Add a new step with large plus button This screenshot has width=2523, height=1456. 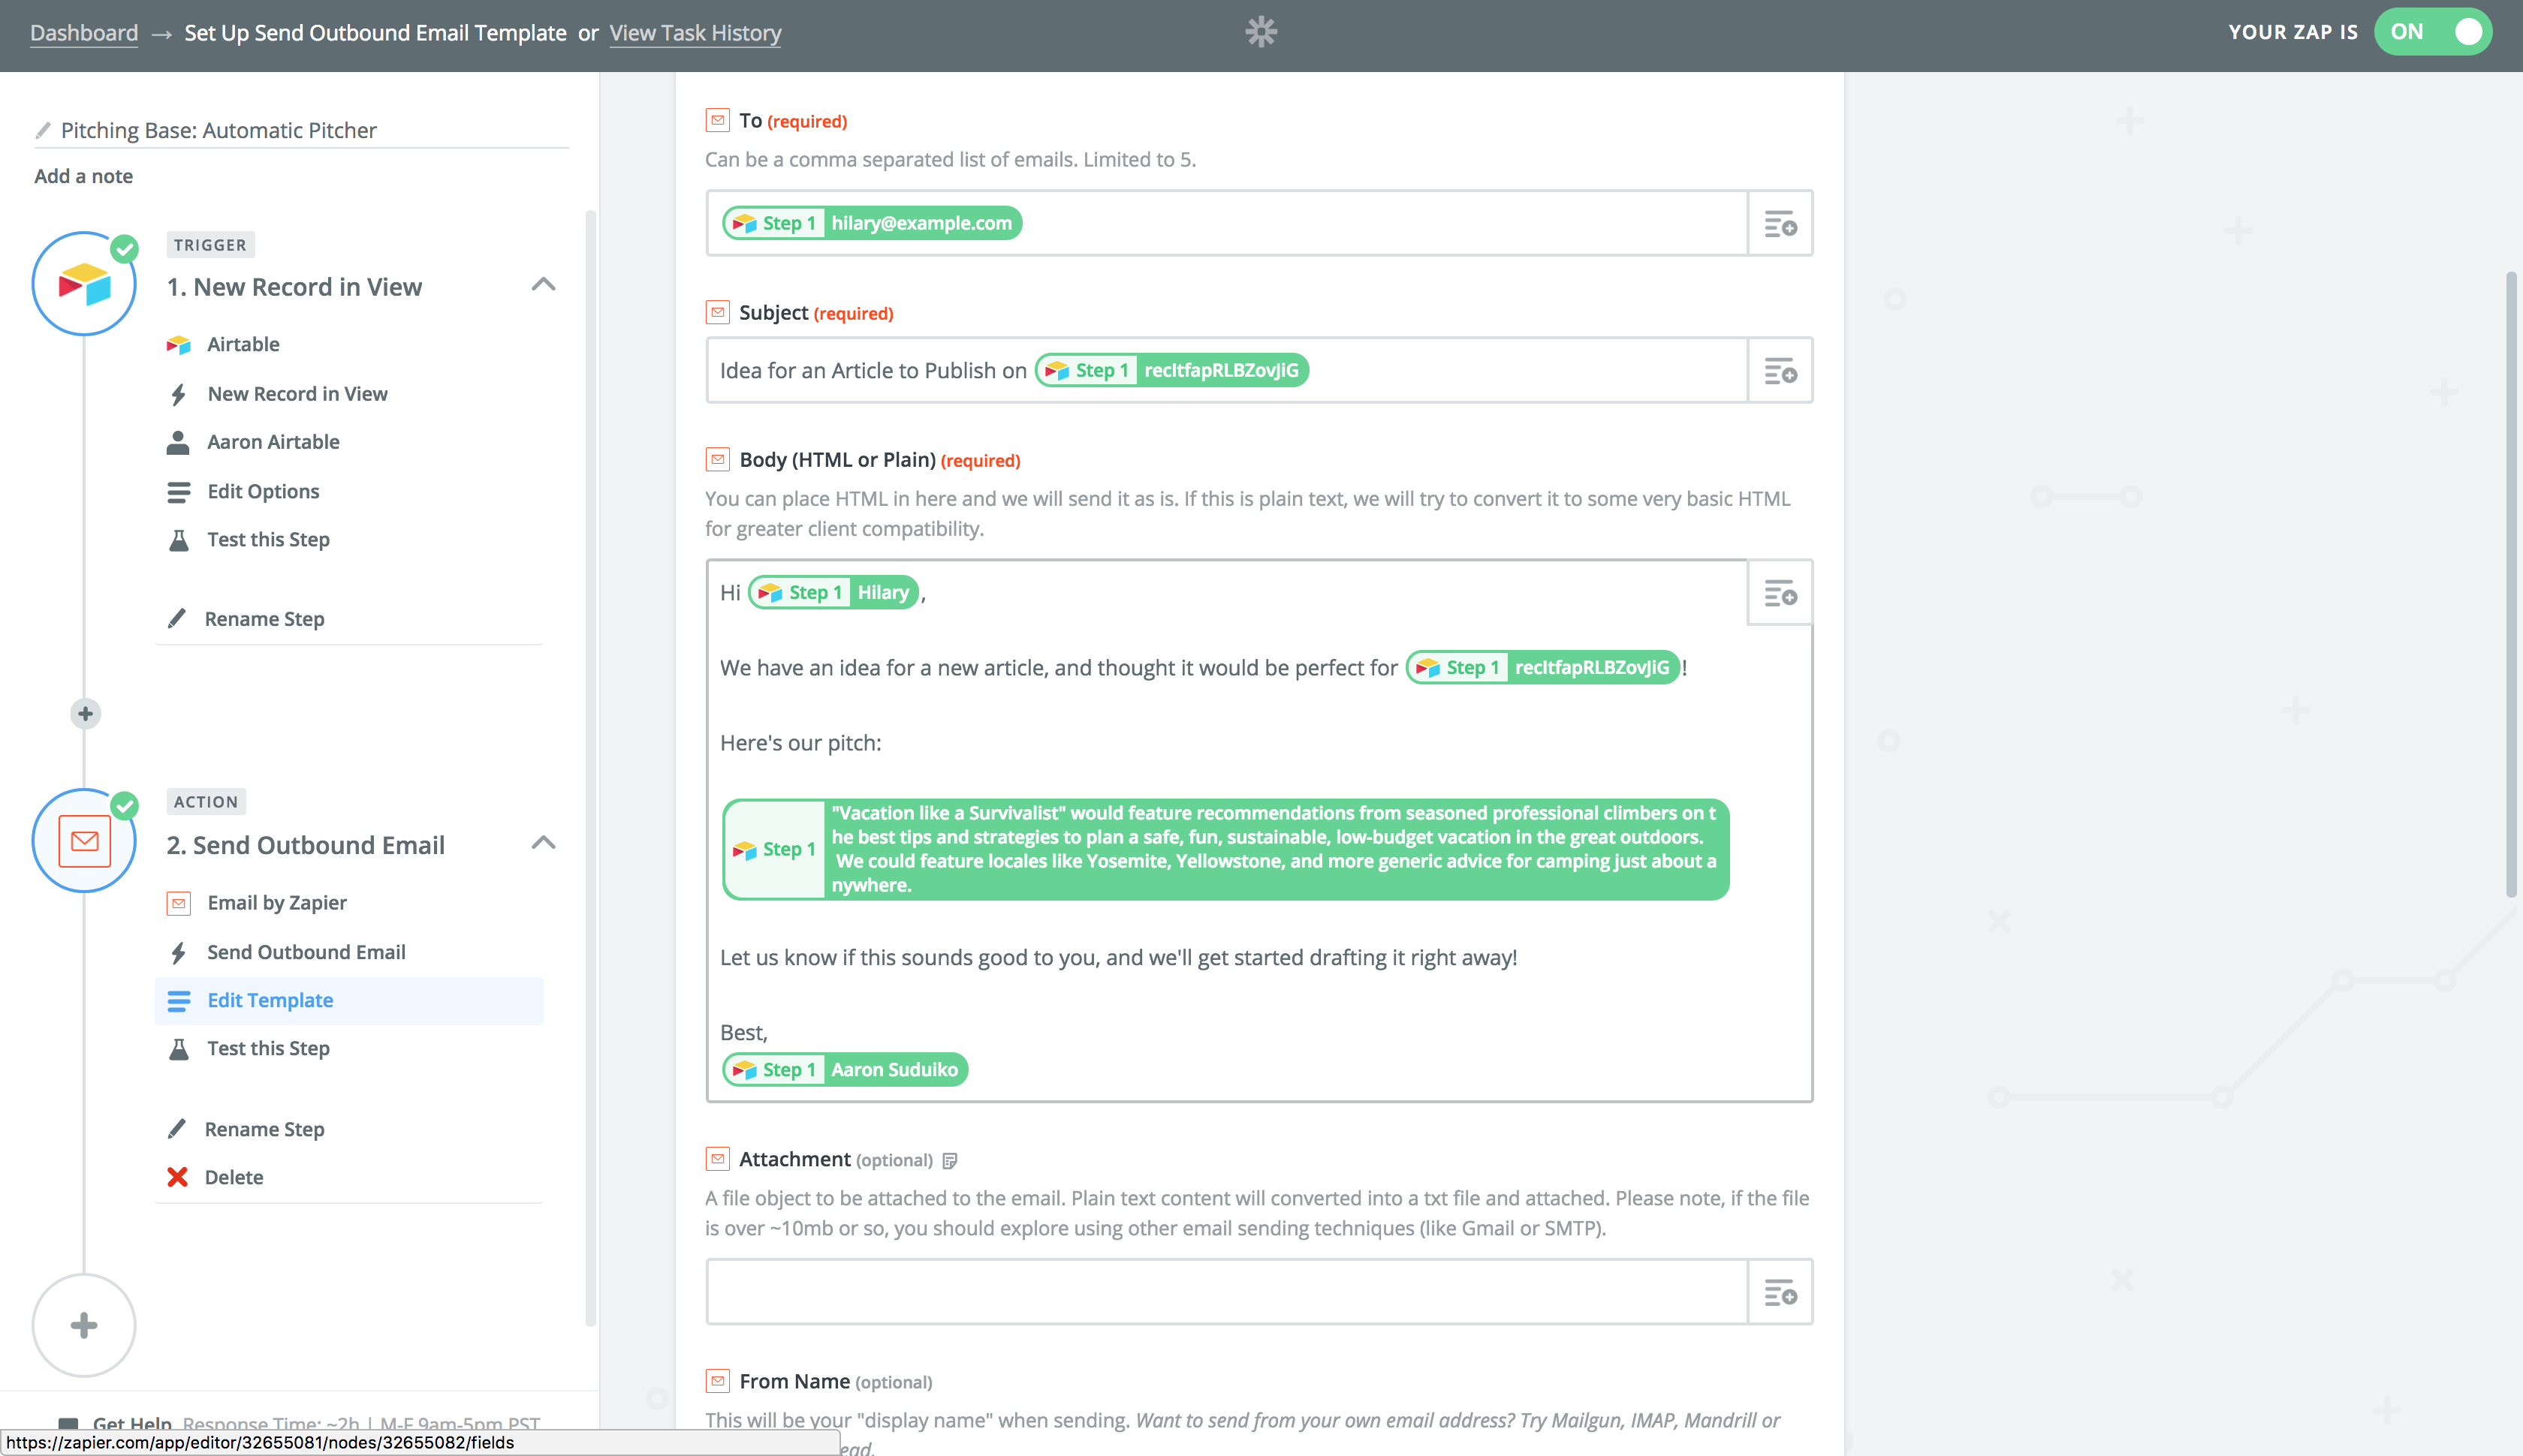pyautogui.click(x=84, y=1325)
